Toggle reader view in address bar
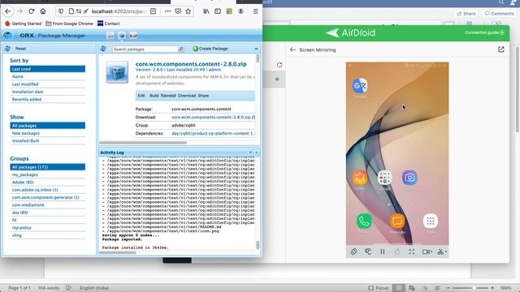 click(x=153, y=11)
